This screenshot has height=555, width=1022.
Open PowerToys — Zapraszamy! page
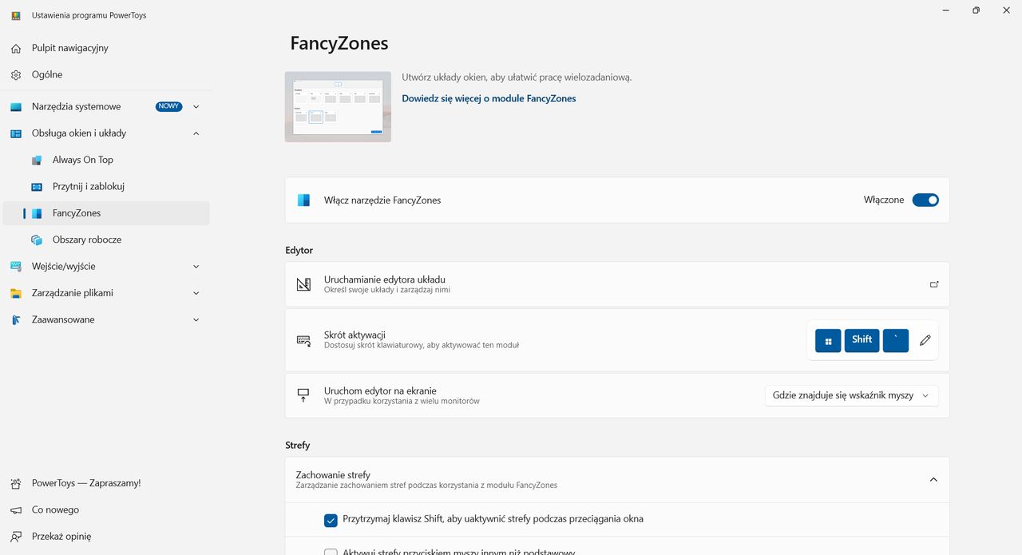pos(105,484)
